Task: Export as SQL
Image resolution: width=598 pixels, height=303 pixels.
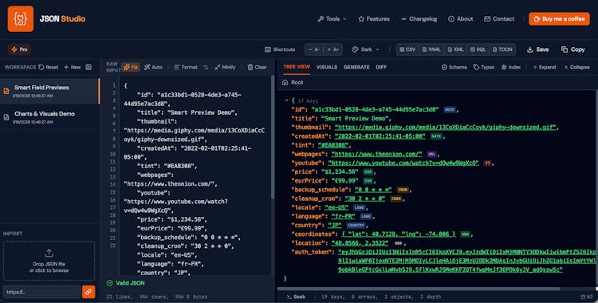Action: [x=478, y=49]
